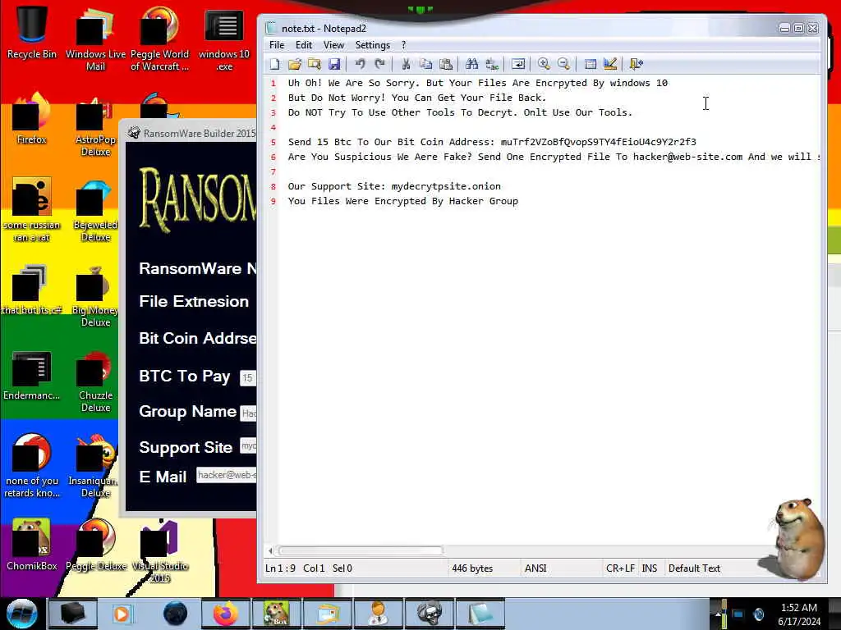Click the Browse files icon in the toolbar
This screenshot has width=841, height=630.
click(315, 64)
